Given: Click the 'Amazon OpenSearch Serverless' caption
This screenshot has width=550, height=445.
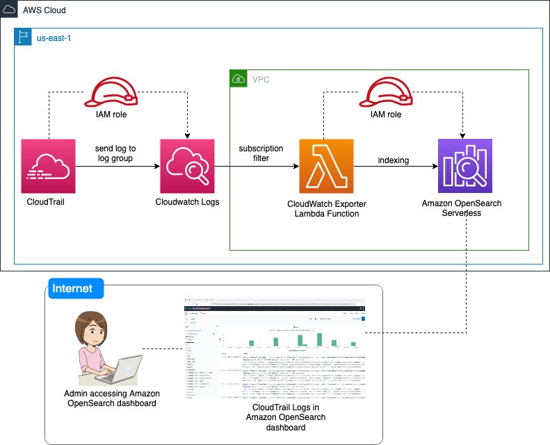Looking at the screenshot, I should pyautogui.click(x=462, y=208).
